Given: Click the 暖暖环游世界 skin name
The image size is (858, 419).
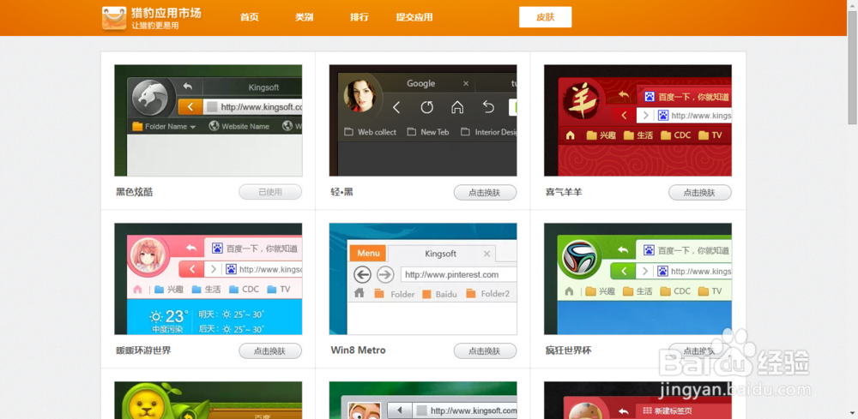Looking at the screenshot, I should point(143,350).
